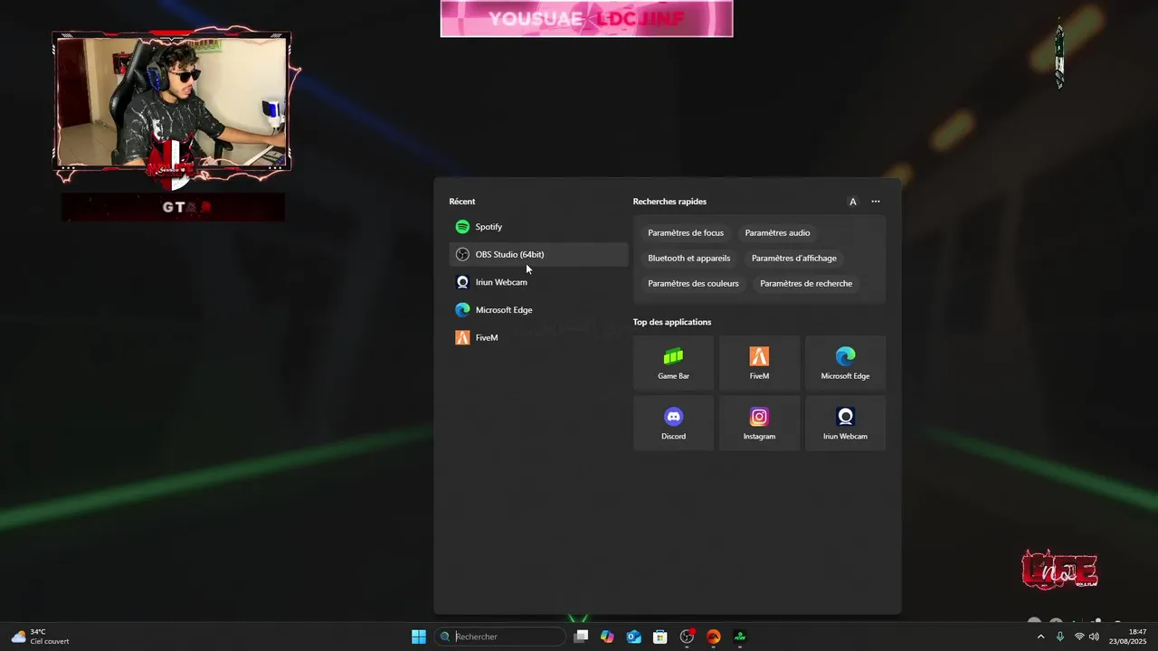Launch the Discord app tile
The width and height of the screenshot is (1158, 651).
[673, 423]
